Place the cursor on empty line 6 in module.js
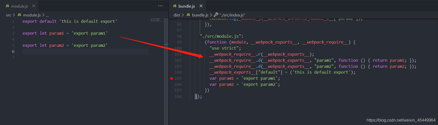Screen dimensions: 438x125 (x=86, y=52)
